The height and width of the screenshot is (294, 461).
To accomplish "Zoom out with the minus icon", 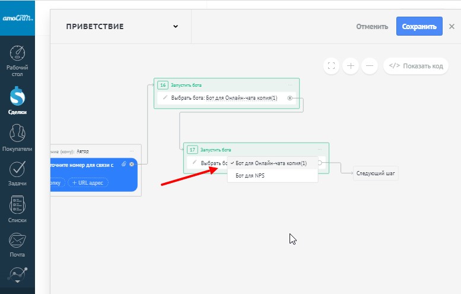I will tap(370, 66).
